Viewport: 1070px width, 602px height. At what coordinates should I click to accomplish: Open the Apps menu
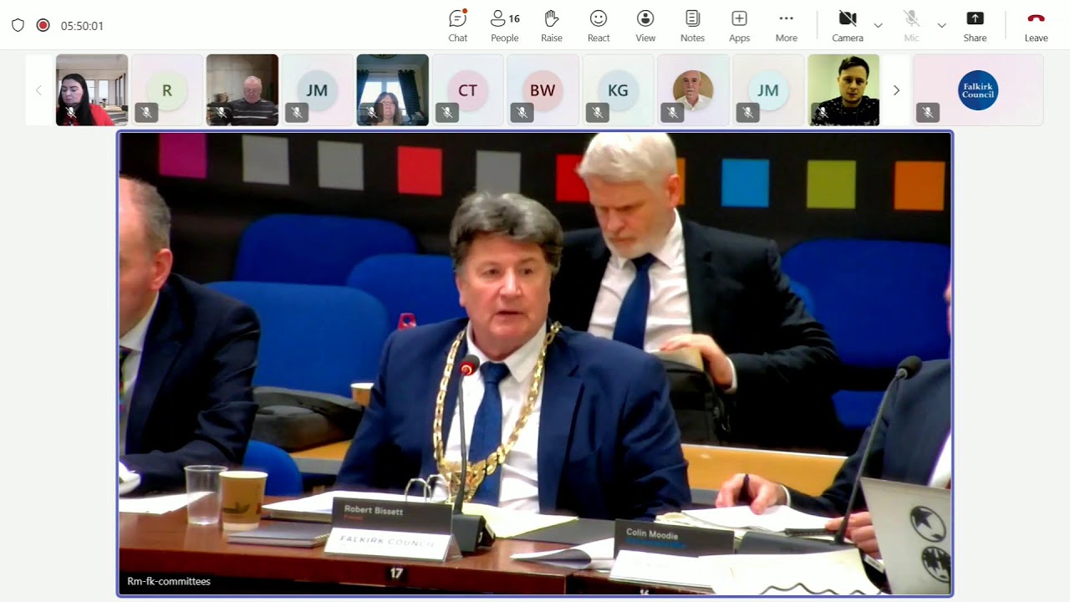coord(739,26)
